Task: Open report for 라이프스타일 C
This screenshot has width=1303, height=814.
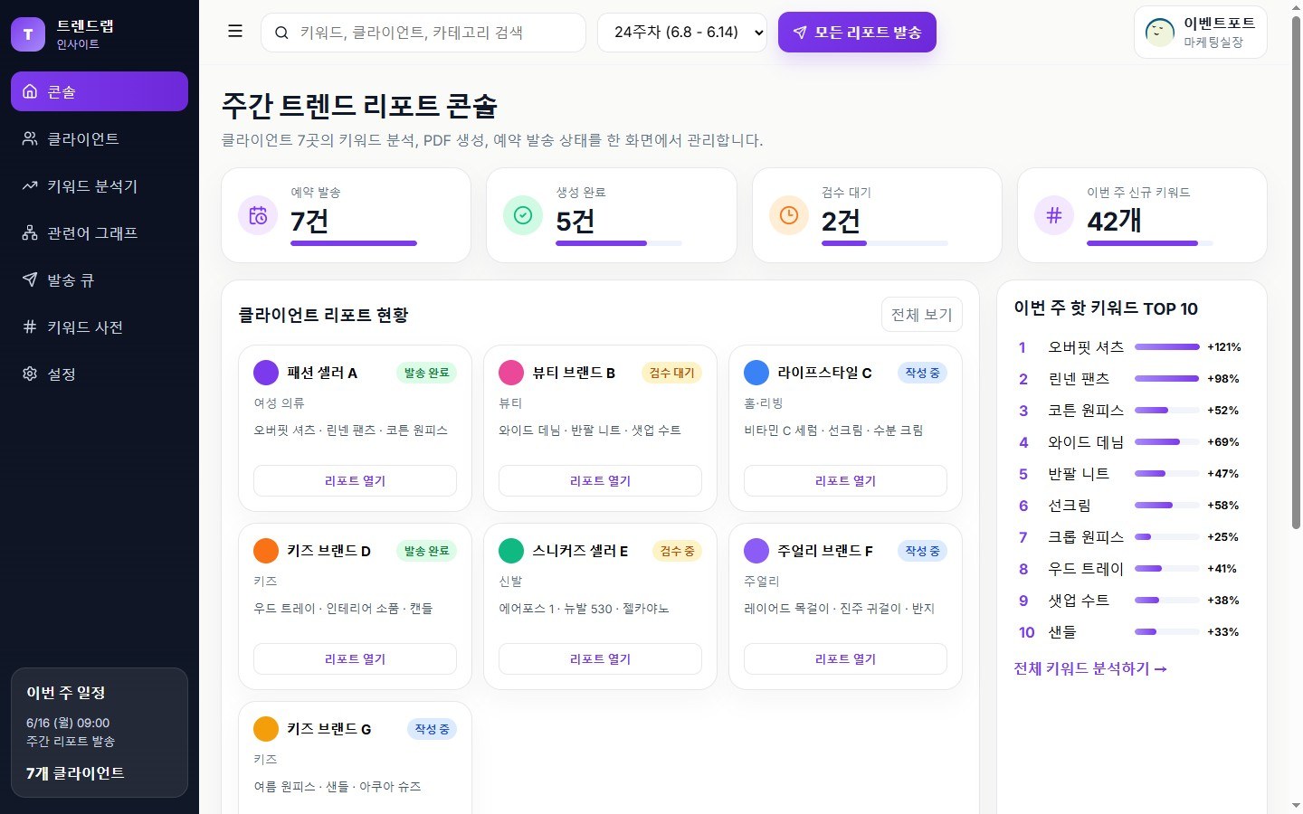Action: (x=845, y=481)
